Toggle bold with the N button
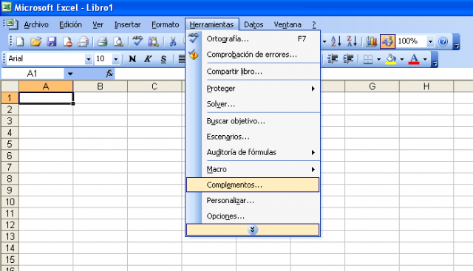 coord(132,59)
